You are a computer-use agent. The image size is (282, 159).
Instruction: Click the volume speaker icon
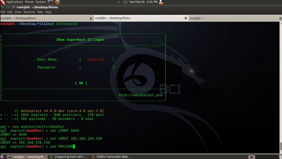pos(119,2)
